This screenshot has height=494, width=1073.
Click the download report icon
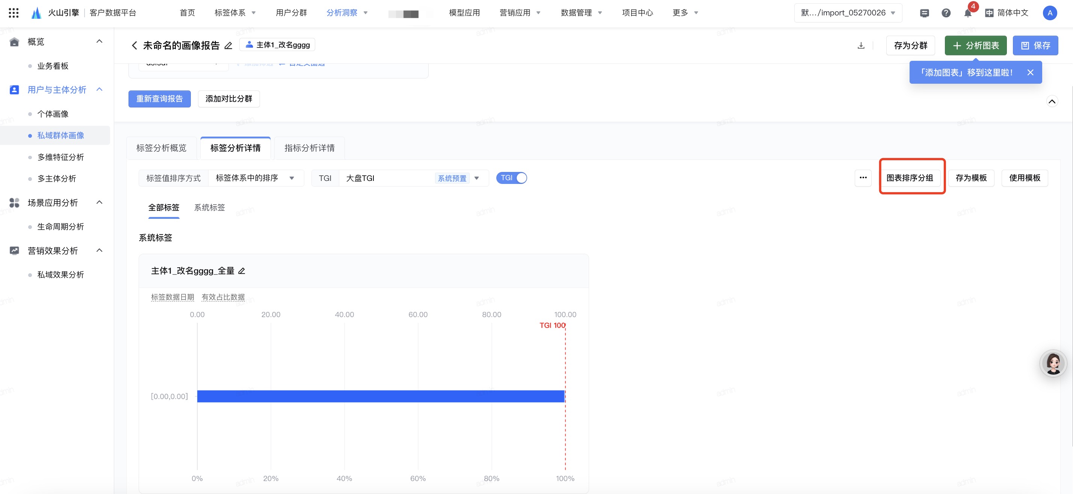[861, 45]
